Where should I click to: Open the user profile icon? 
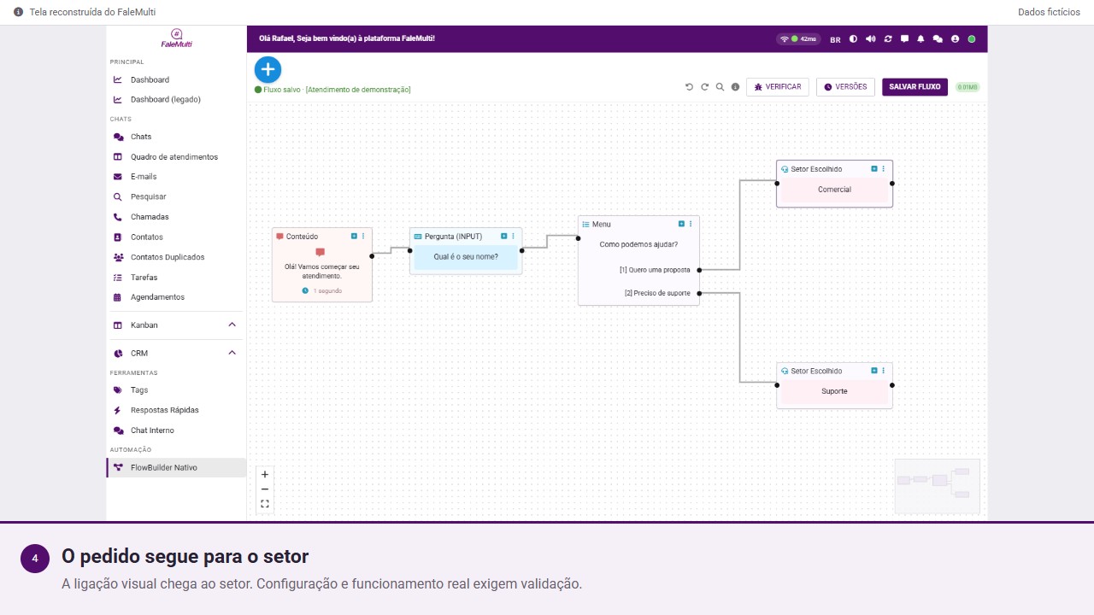pos(955,39)
